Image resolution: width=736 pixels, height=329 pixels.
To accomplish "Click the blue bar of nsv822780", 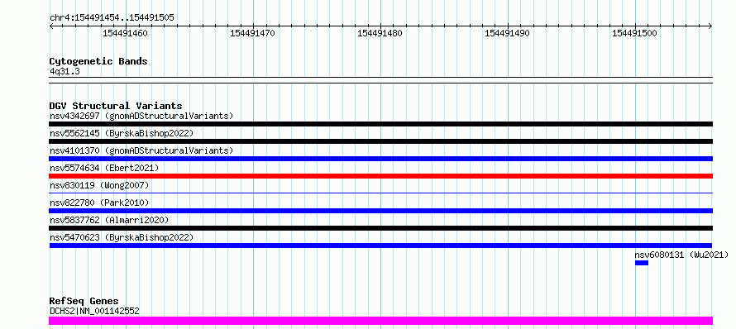I will click(380, 211).
